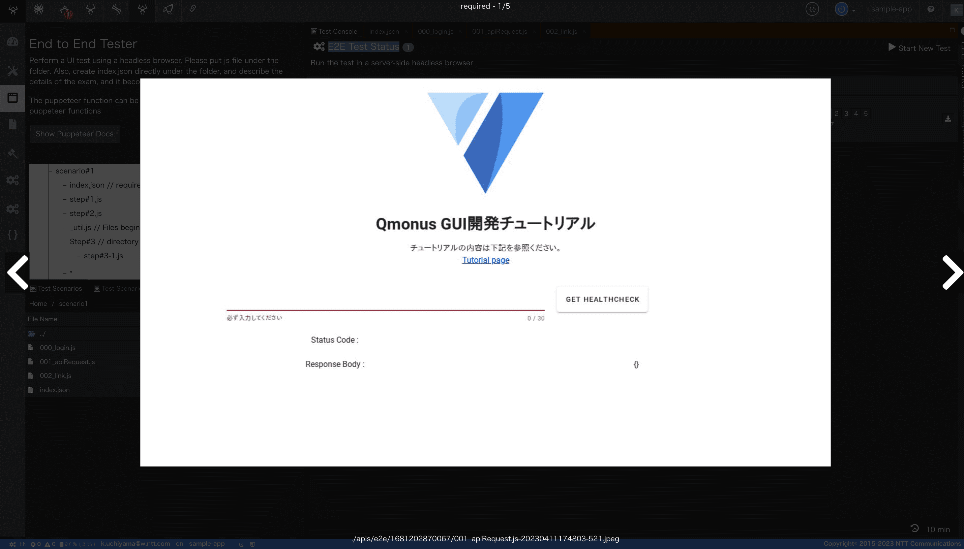Click the download results icon

(948, 119)
